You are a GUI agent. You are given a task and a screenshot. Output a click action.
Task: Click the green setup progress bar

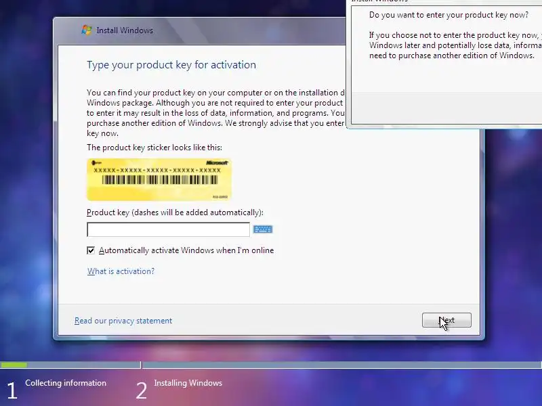click(x=14, y=365)
